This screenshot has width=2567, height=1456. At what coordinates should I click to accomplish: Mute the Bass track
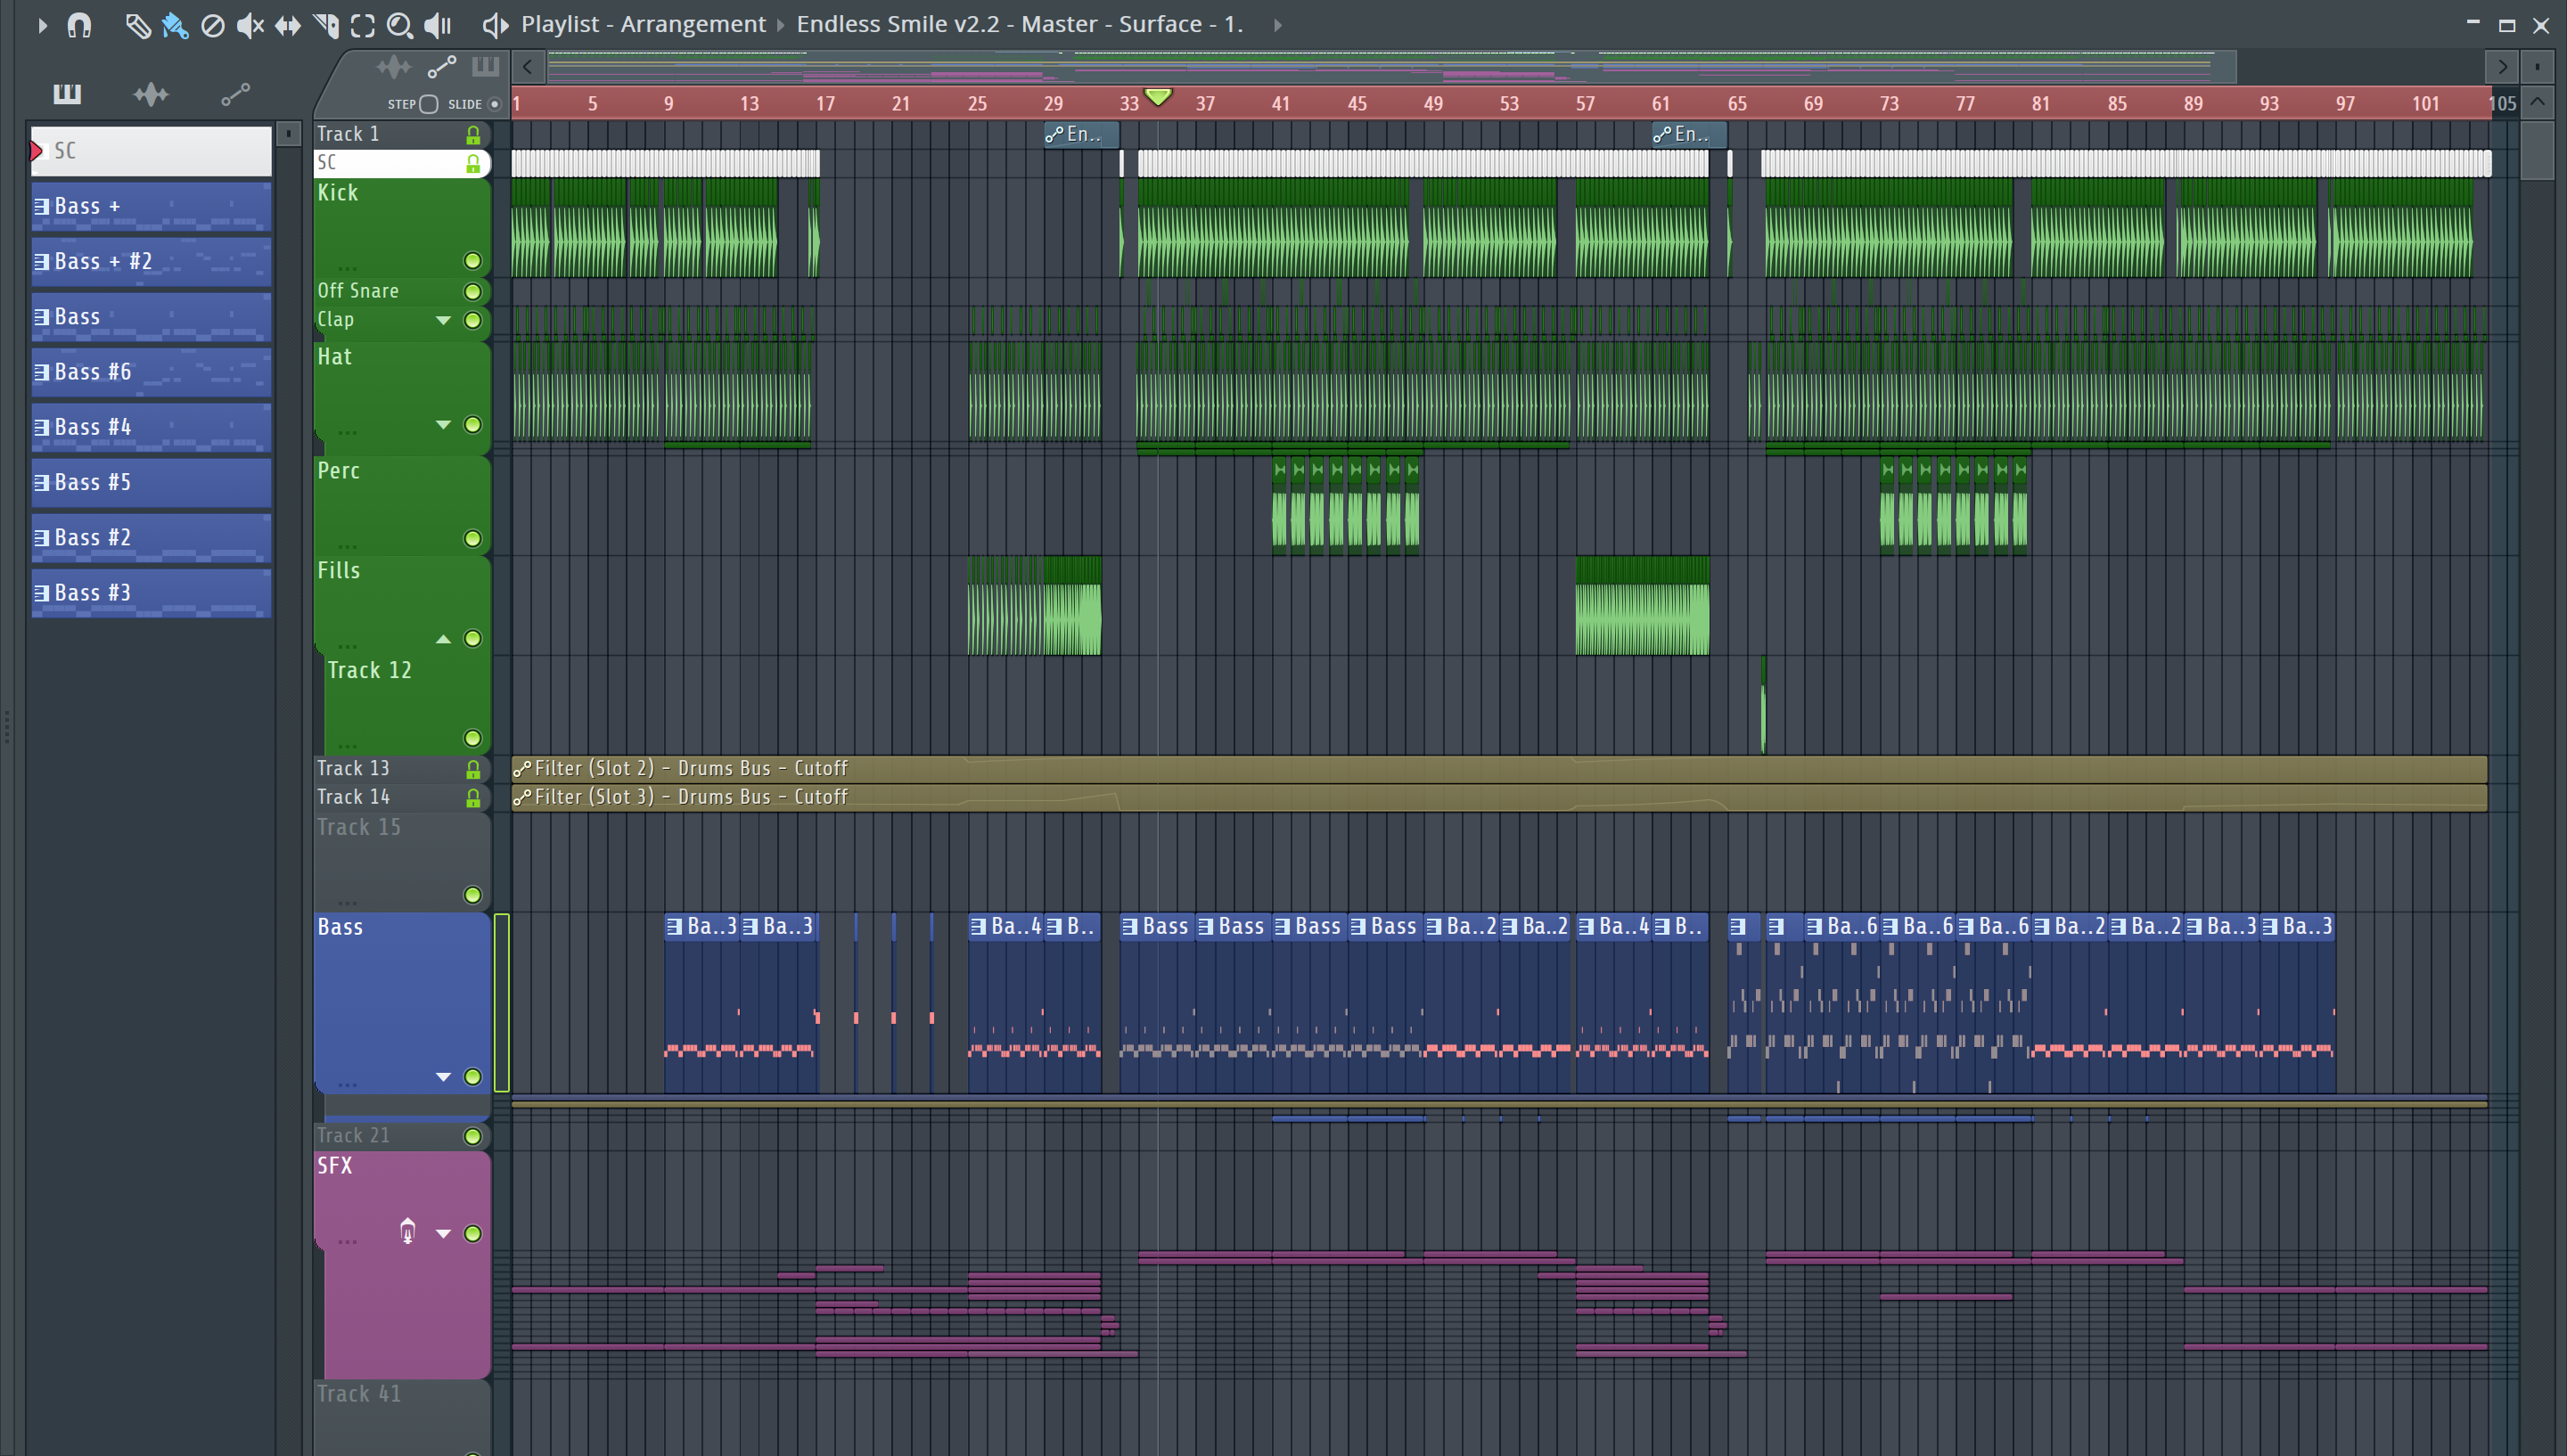473,1077
